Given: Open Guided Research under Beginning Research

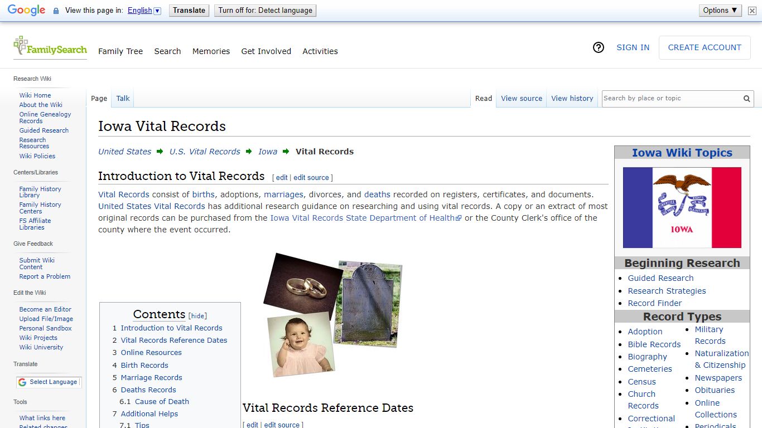Looking at the screenshot, I should click(660, 278).
